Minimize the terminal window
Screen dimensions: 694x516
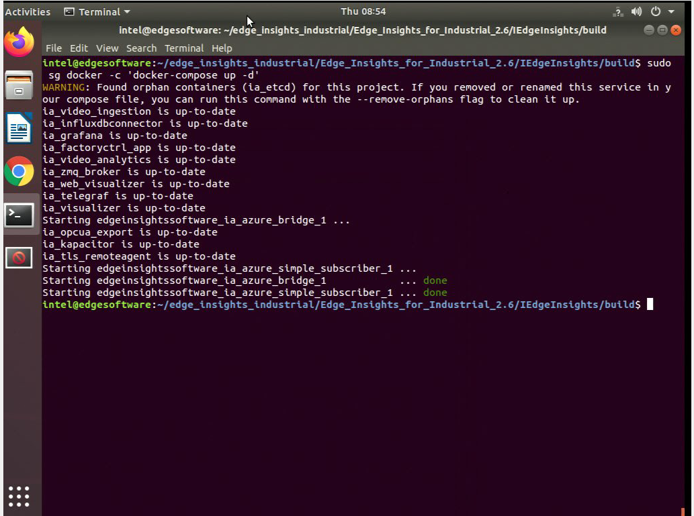(x=649, y=30)
